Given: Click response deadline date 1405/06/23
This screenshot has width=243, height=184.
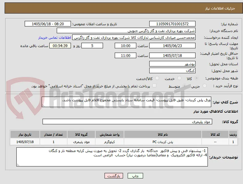Looking at the screenshot, I should (172, 46).
